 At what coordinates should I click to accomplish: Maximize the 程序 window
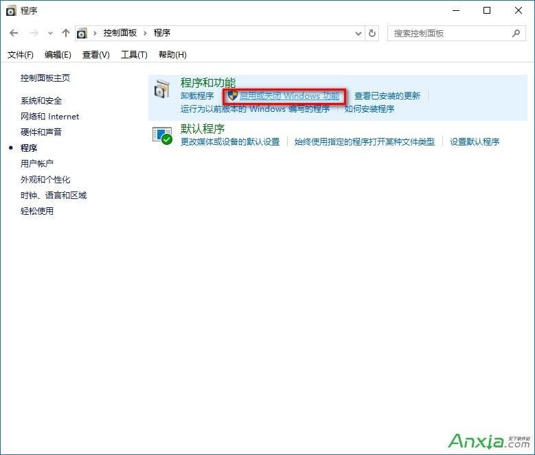[x=487, y=11]
